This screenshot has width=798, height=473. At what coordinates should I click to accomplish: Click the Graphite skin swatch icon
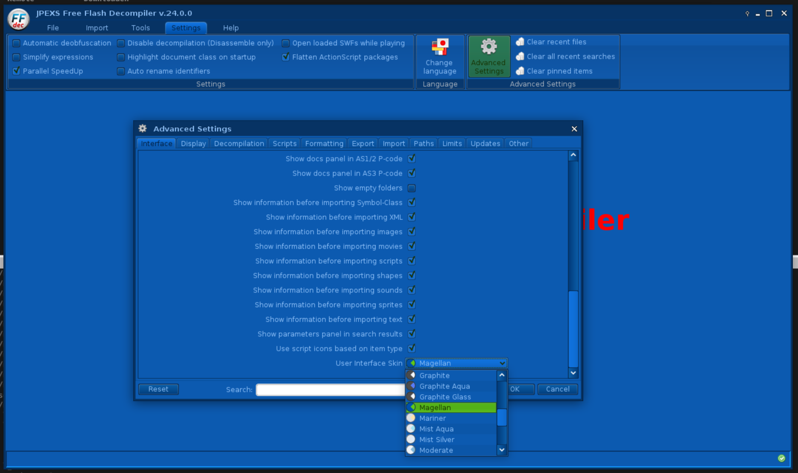411,375
